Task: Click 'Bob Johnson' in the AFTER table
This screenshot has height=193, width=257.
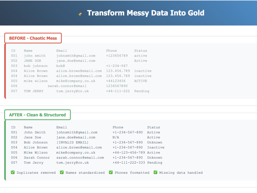Action: [x=36, y=143]
